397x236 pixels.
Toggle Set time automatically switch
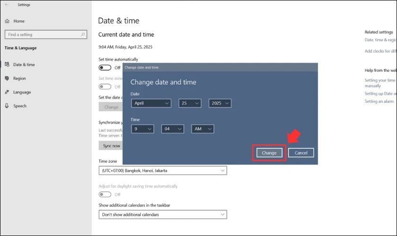(105, 67)
